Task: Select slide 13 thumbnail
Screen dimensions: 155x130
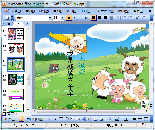Action: pos(16,34)
